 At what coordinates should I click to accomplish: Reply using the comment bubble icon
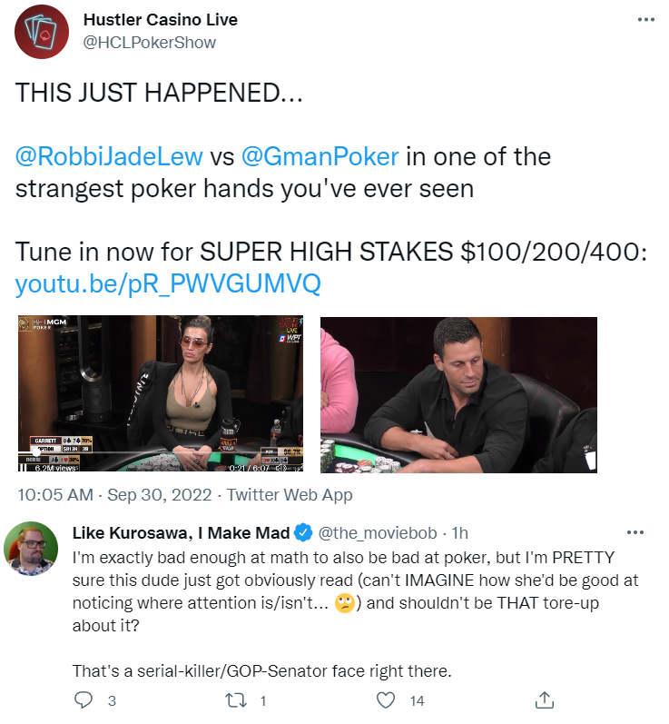84,699
